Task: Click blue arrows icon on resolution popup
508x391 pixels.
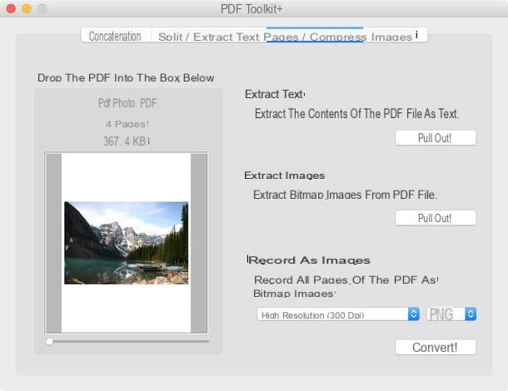Action: 414,314
